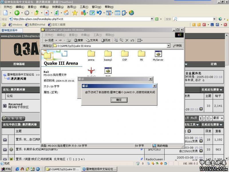Open the Reserved sub-forum link
The image size is (229, 172).
pyautogui.click(x=15, y=104)
